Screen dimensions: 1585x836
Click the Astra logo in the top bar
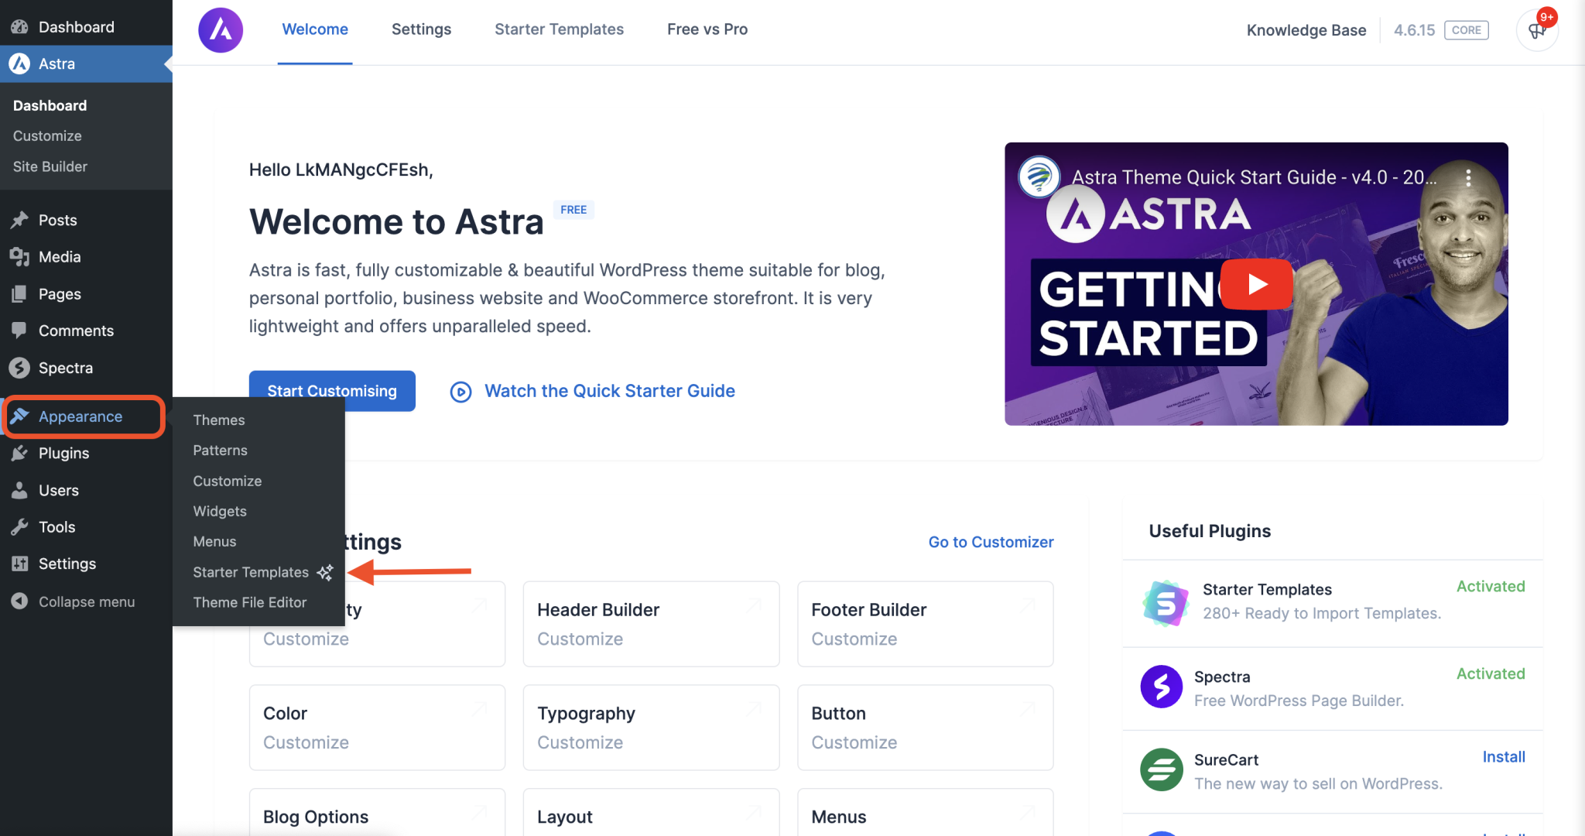[221, 29]
